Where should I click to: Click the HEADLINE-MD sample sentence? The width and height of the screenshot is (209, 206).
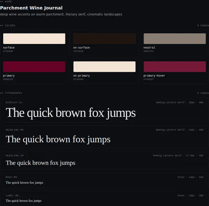58,139
